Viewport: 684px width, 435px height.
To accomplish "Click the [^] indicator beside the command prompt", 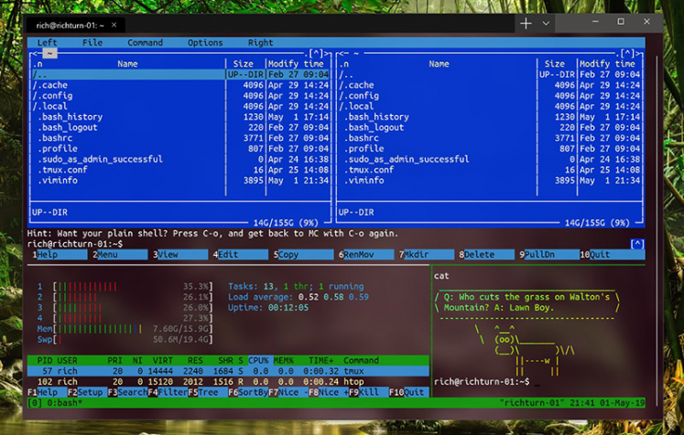I will (x=637, y=244).
